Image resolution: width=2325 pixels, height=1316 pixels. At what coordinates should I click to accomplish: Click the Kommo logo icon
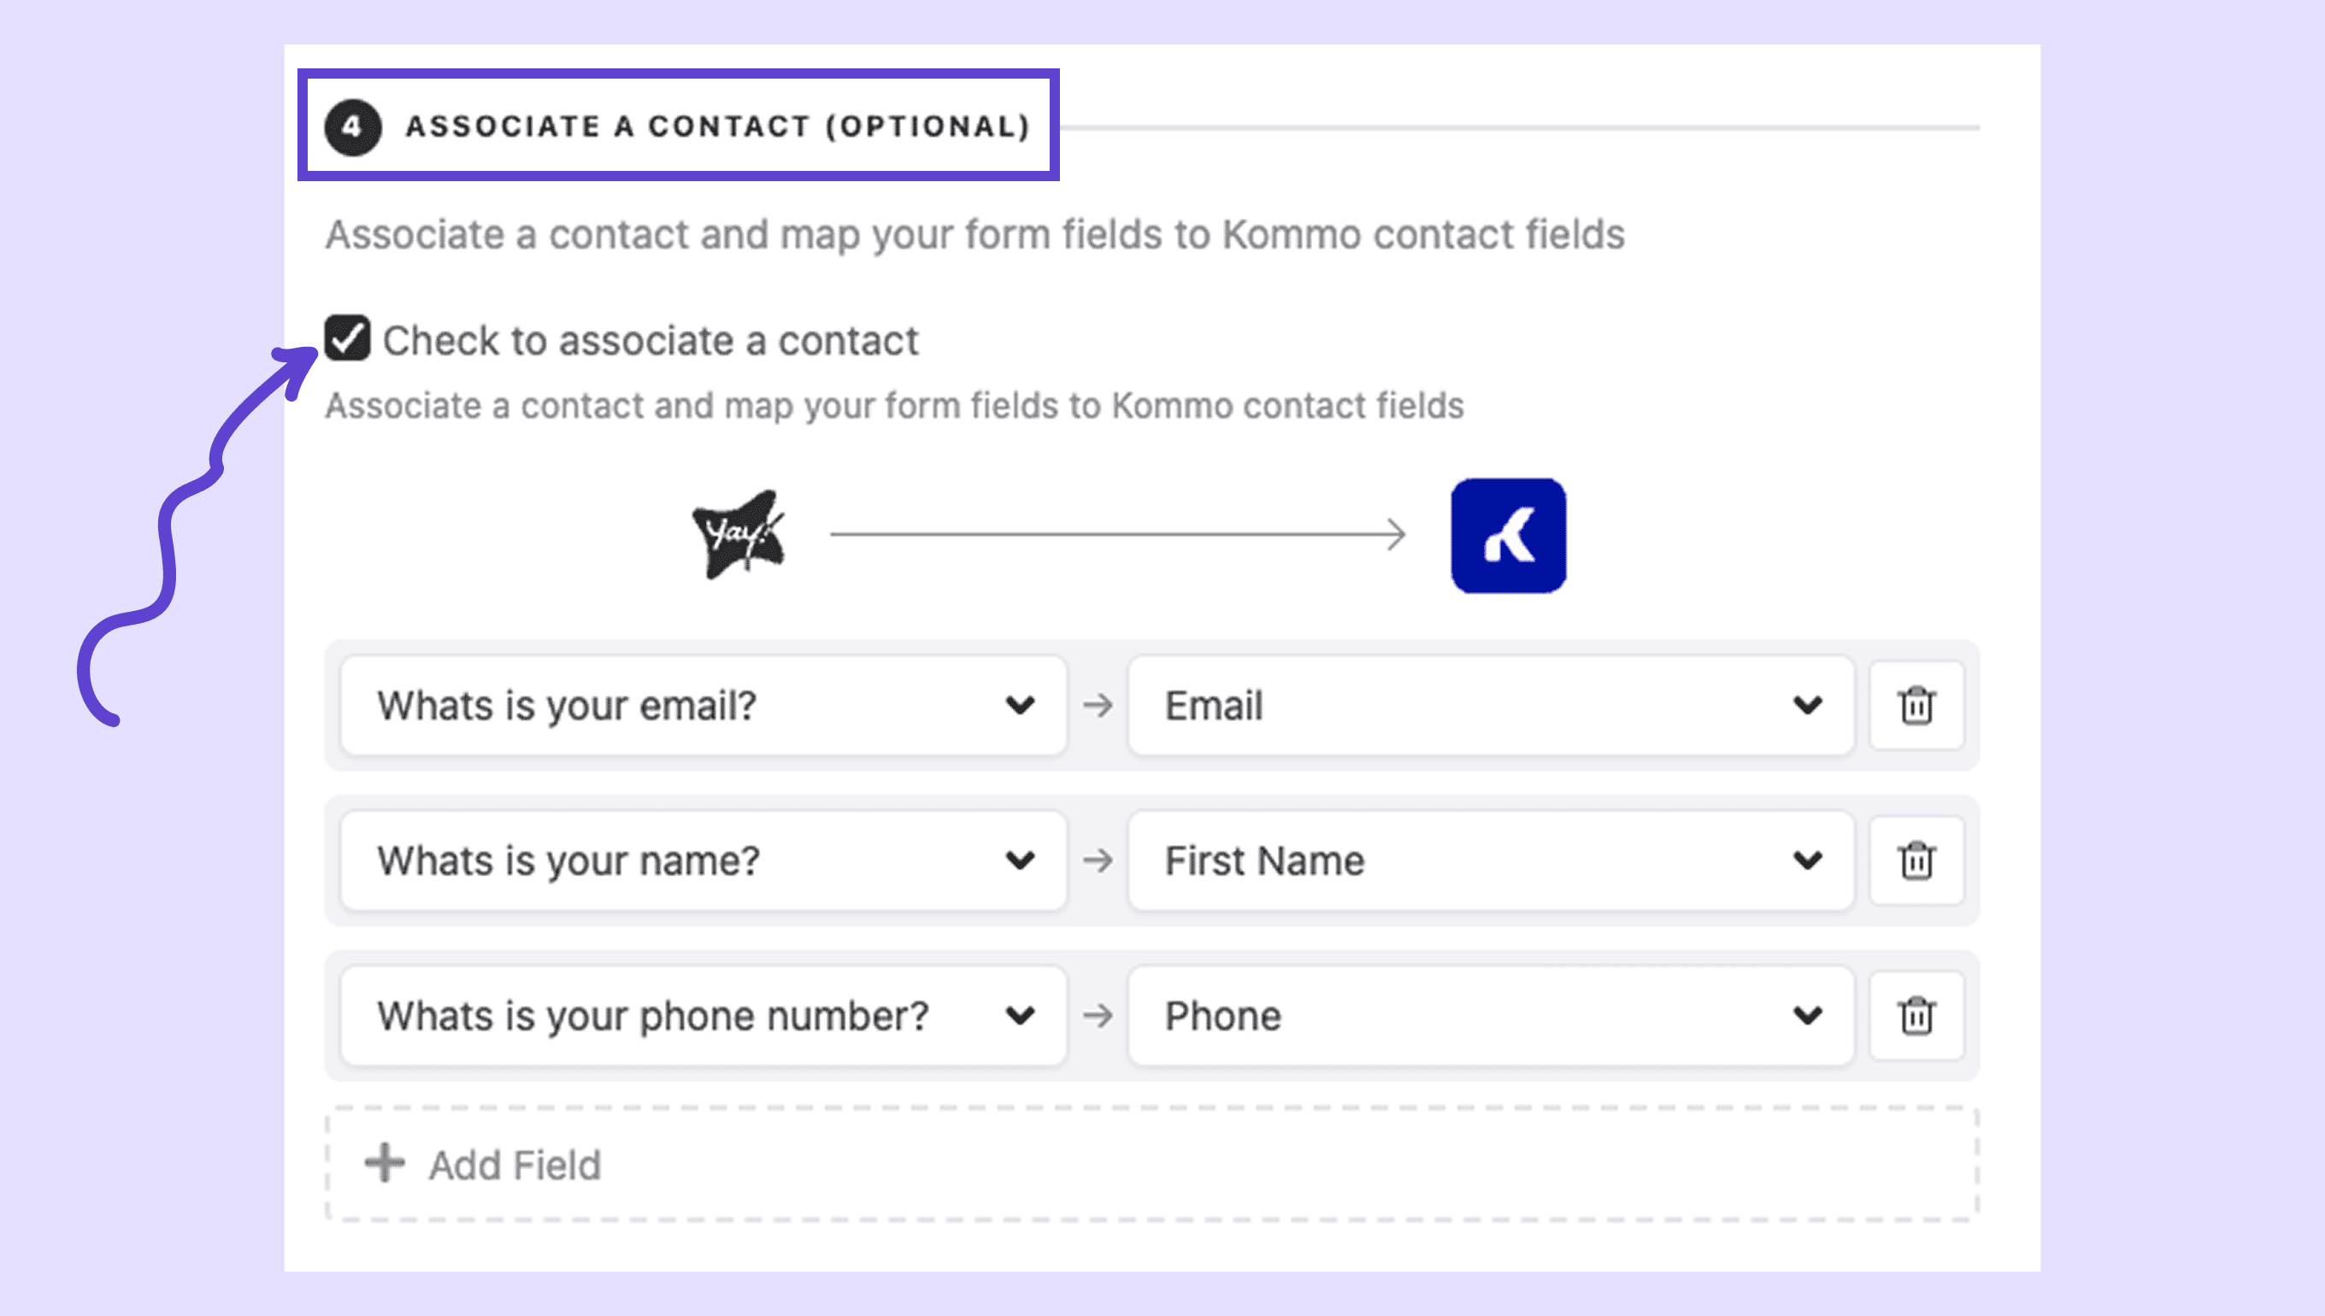point(1508,536)
